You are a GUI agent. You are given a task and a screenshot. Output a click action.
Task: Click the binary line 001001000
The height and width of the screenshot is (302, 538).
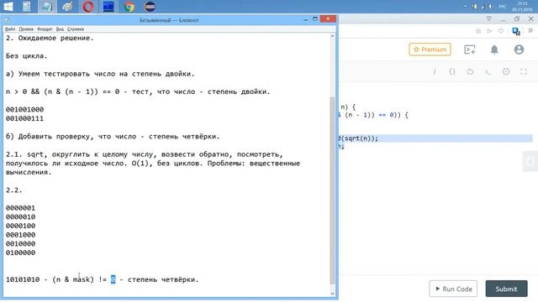[x=24, y=110]
